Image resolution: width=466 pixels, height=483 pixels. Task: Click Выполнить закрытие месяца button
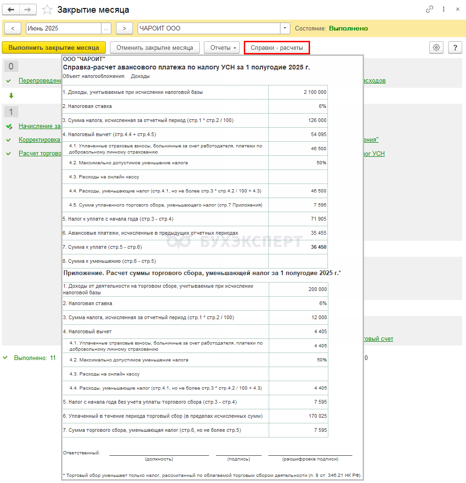pyautogui.click(x=54, y=48)
